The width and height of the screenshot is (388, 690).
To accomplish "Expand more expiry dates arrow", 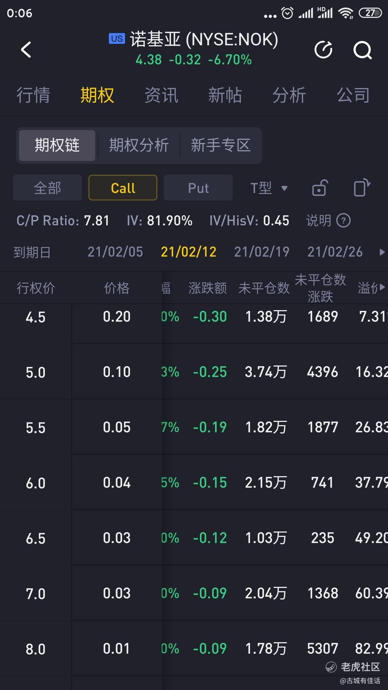I will coord(382,252).
